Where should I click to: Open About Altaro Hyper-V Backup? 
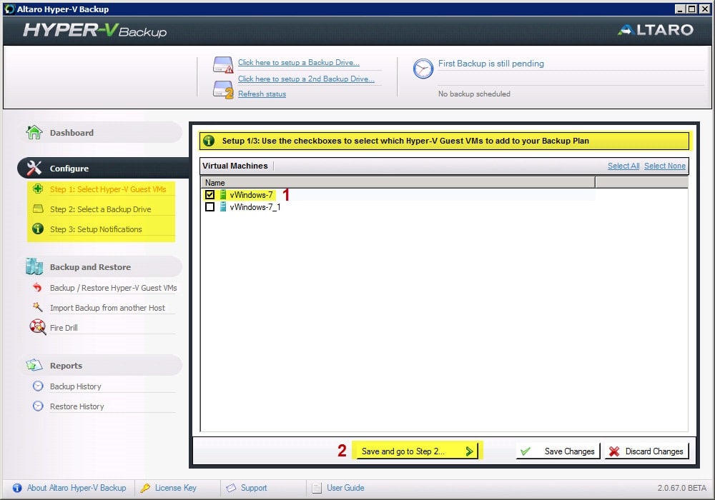coord(77,488)
